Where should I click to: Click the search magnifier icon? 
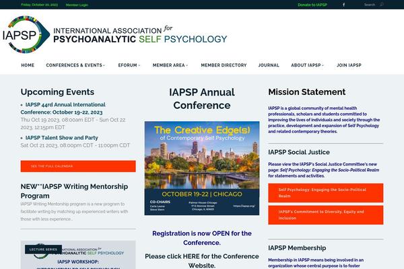[382, 5]
